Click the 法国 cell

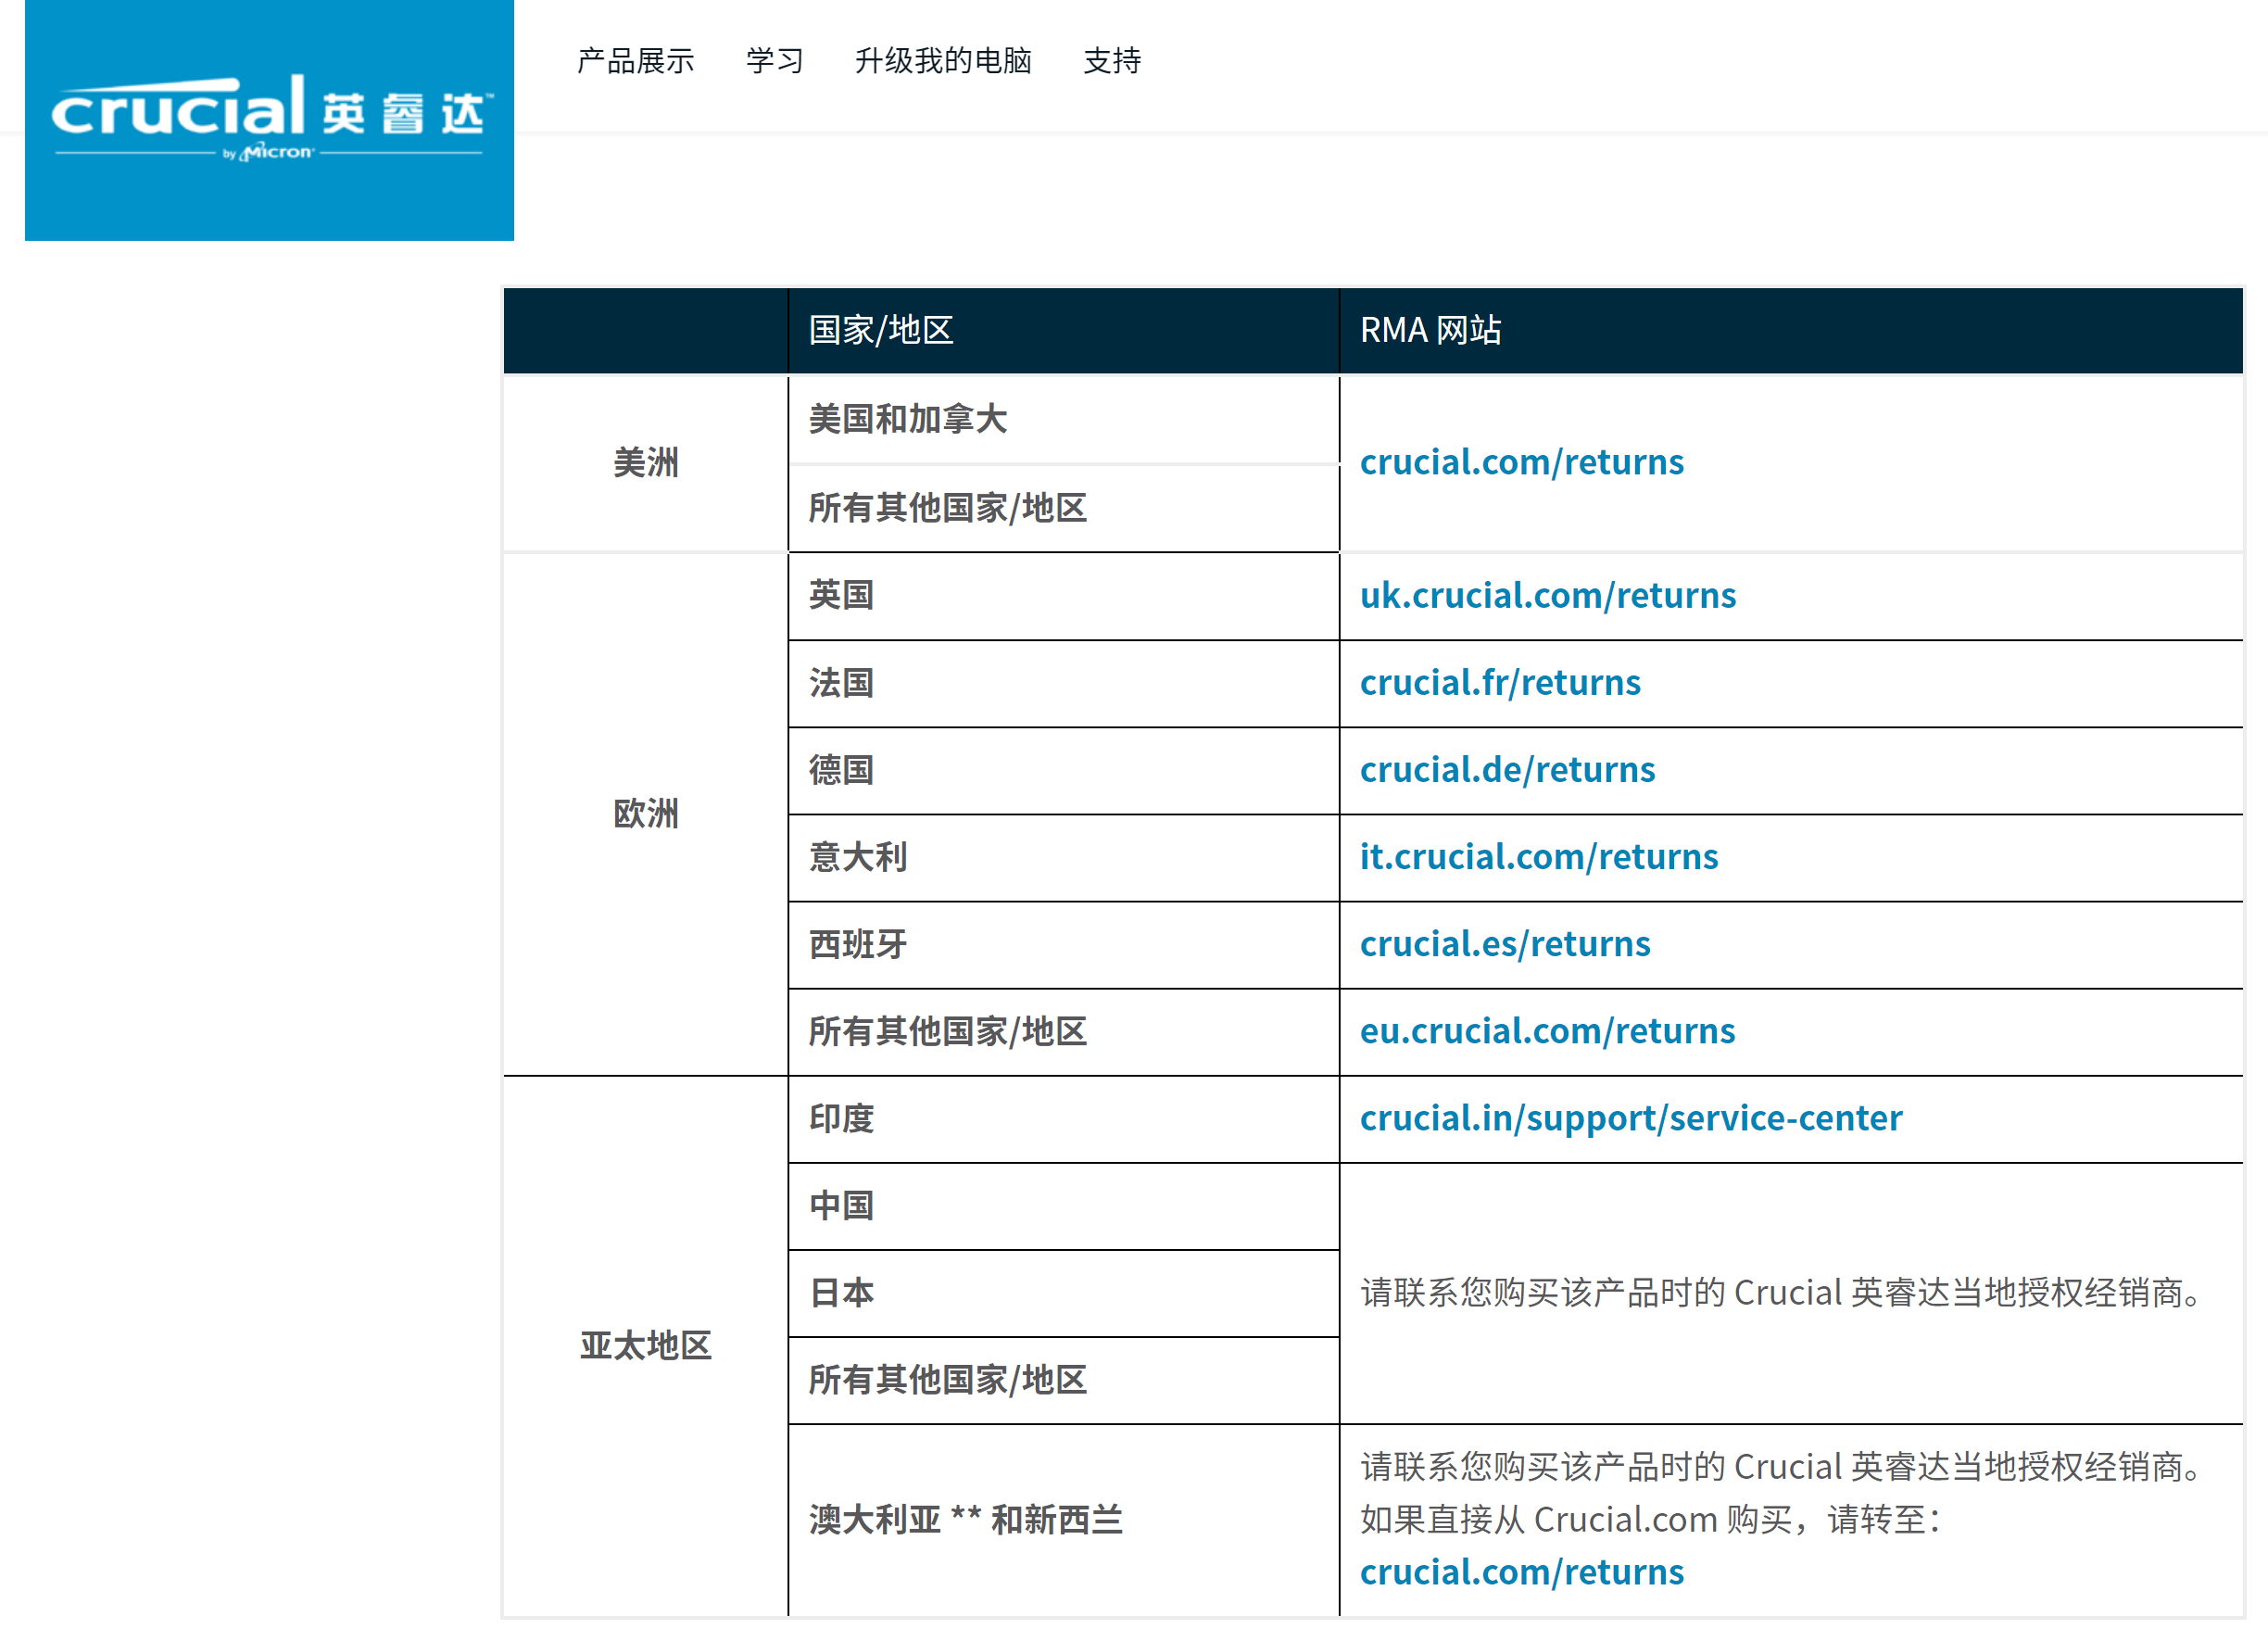click(x=1064, y=684)
